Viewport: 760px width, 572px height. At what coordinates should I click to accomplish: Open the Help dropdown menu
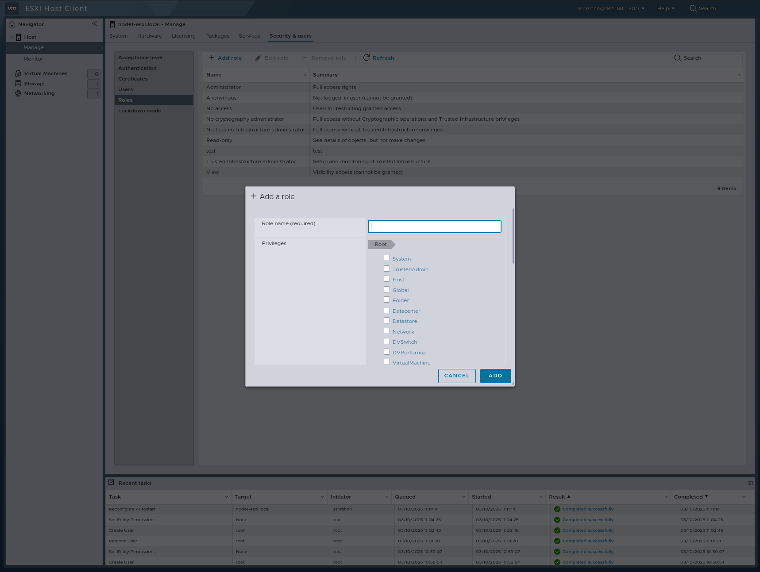point(665,8)
